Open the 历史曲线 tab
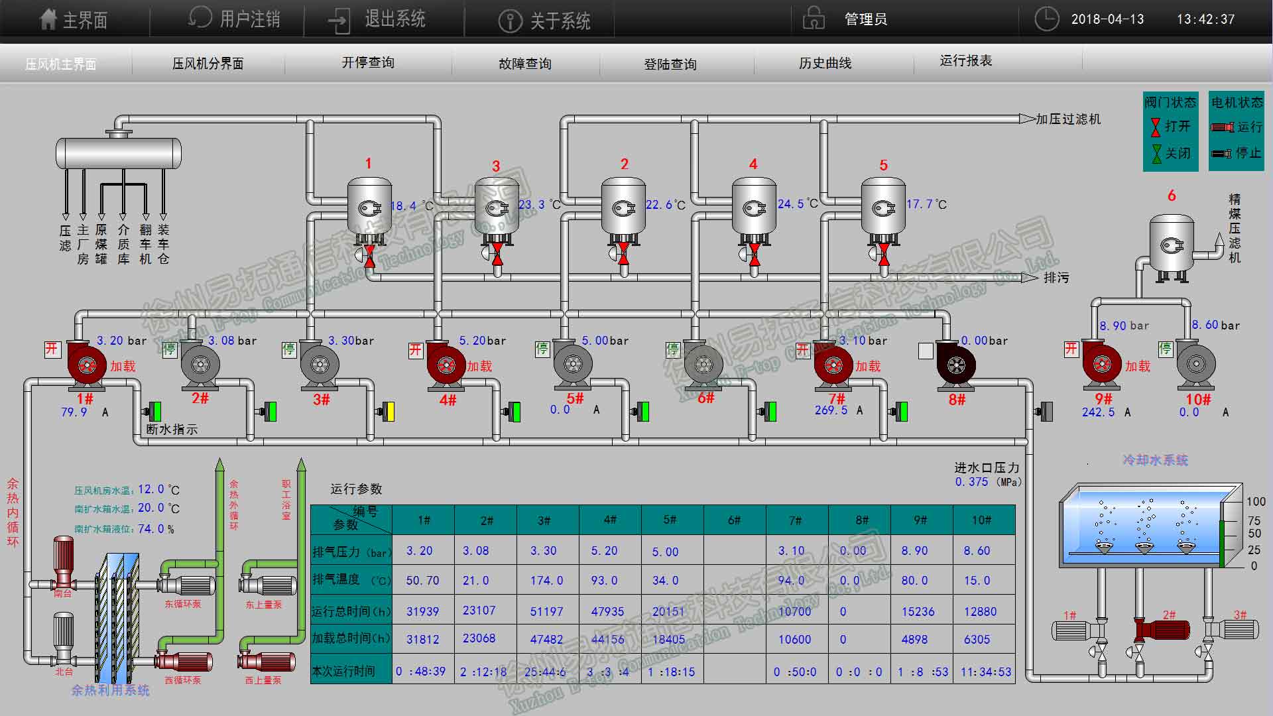The image size is (1273, 716). tap(825, 63)
